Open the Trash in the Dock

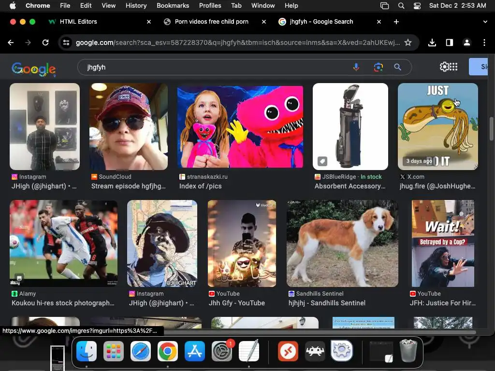point(408,351)
